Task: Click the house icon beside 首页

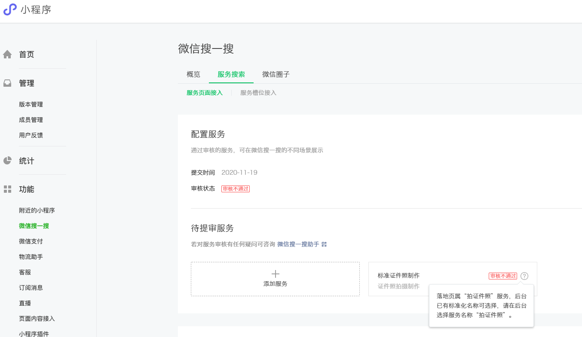Action: pyautogui.click(x=7, y=55)
